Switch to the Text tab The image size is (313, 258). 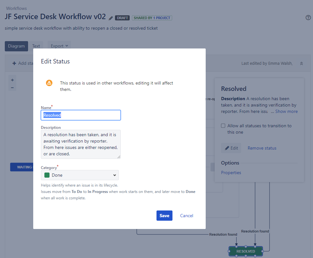(x=36, y=46)
